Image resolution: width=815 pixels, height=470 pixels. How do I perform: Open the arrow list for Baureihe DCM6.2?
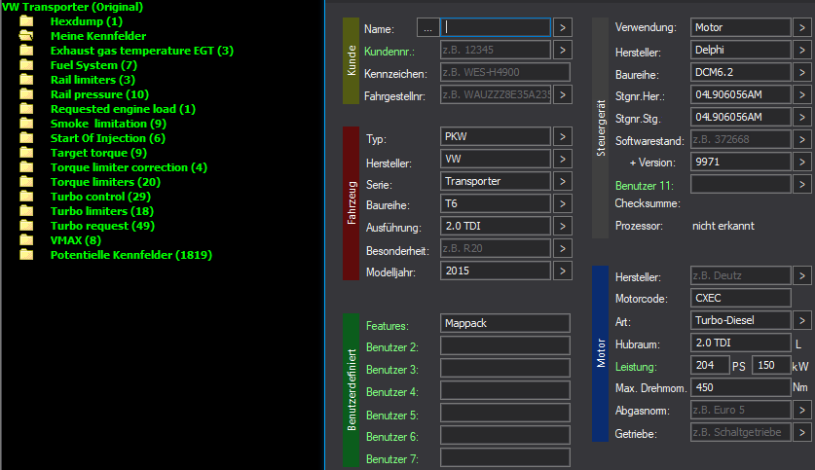[802, 72]
